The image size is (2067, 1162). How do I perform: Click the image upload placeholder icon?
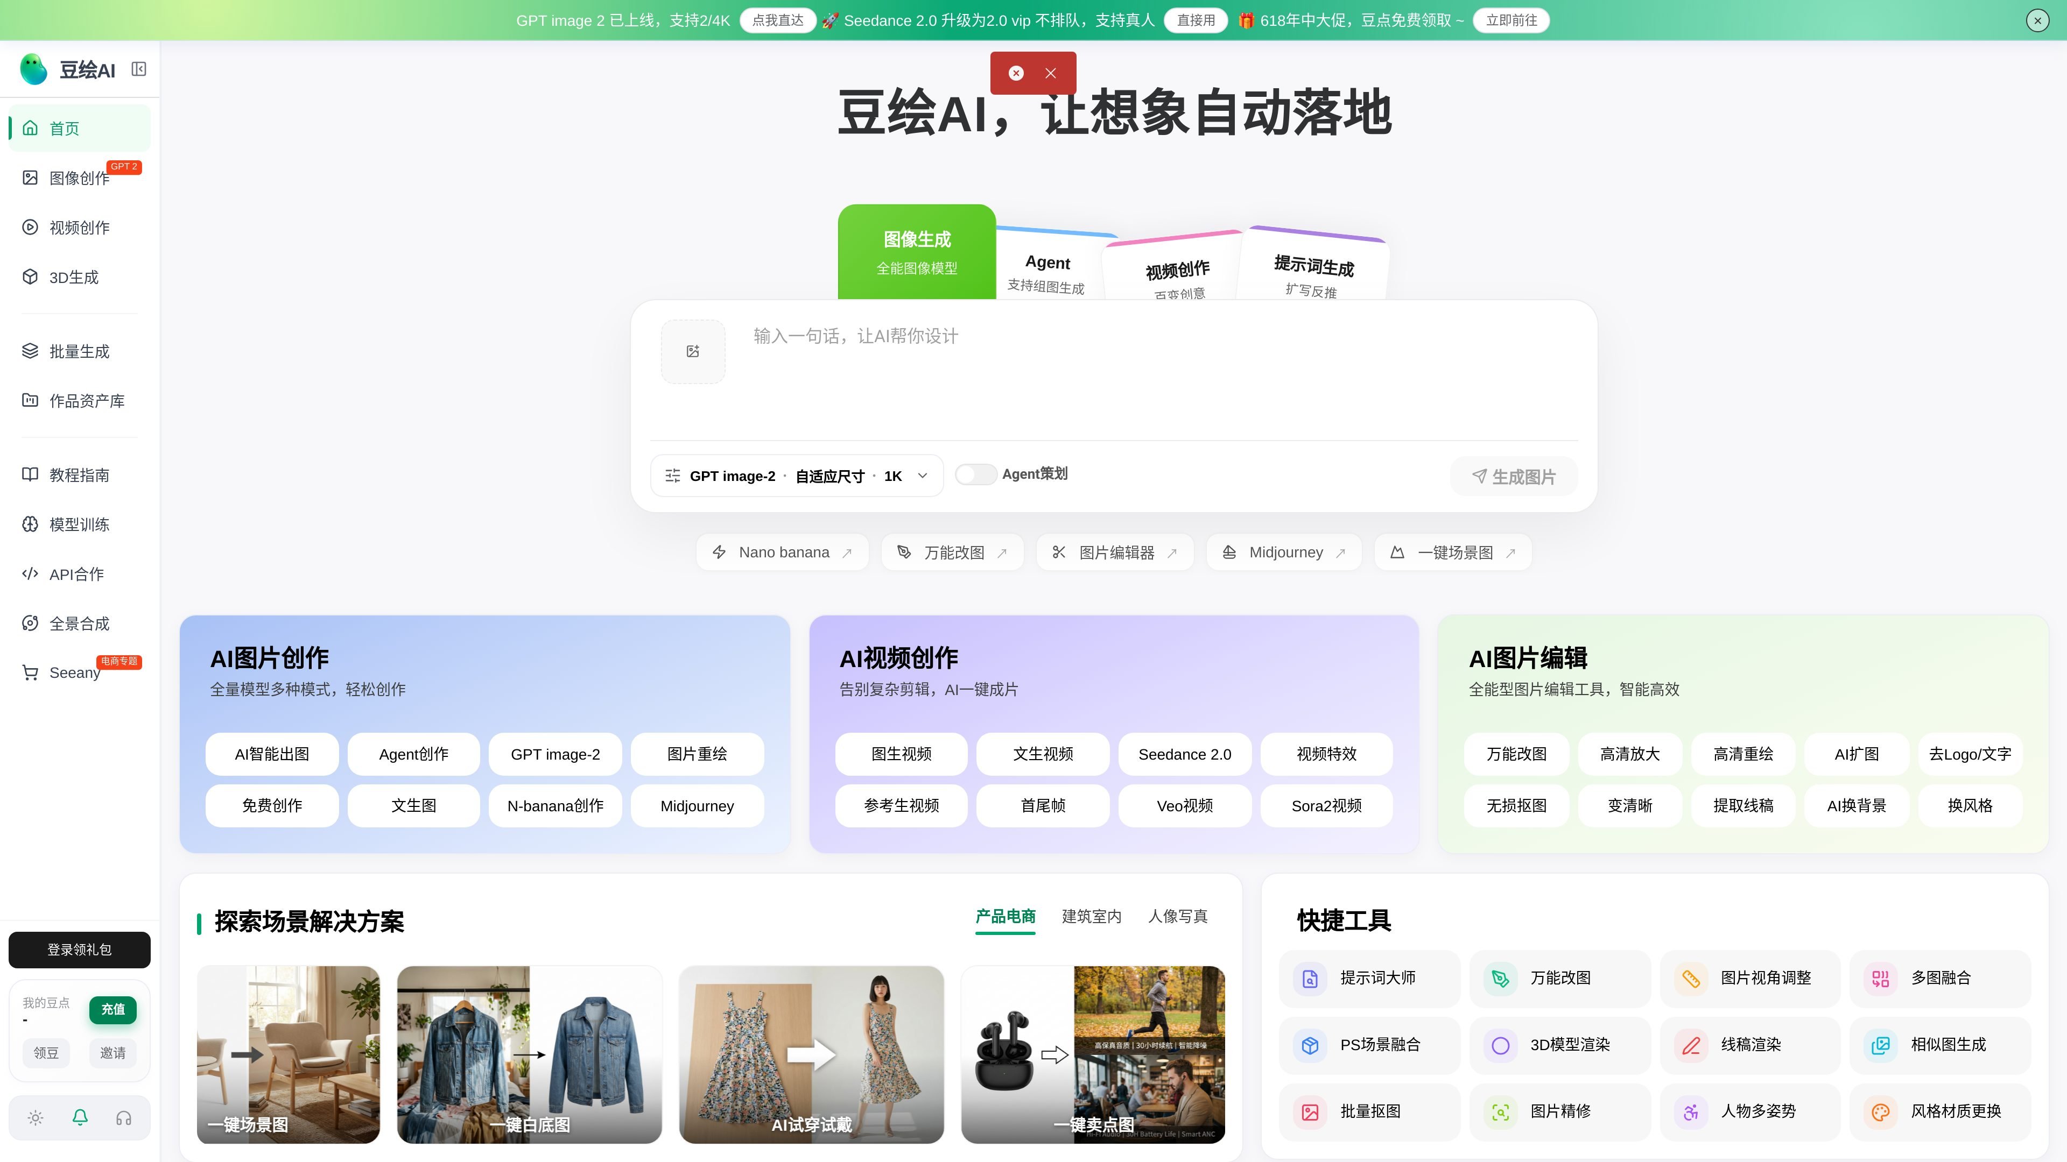(x=693, y=351)
